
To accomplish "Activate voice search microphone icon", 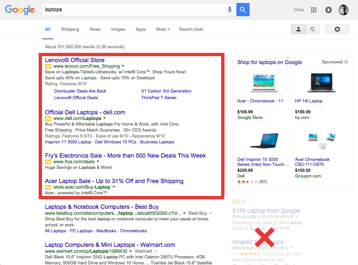I will [x=230, y=10].
